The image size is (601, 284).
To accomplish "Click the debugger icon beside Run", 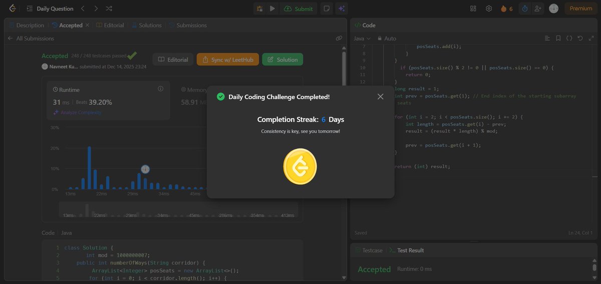I will click(x=260, y=9).
